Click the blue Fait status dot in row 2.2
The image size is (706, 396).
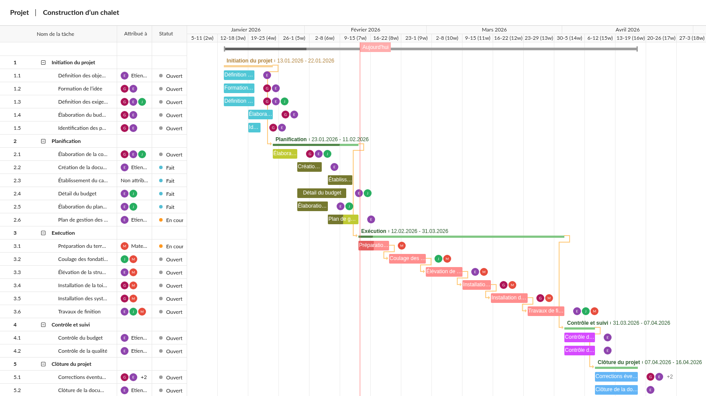(161, 167)
